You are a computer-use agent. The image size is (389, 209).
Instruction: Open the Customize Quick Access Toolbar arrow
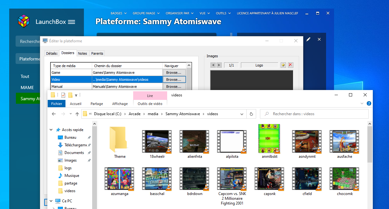[x=76, y=95]
